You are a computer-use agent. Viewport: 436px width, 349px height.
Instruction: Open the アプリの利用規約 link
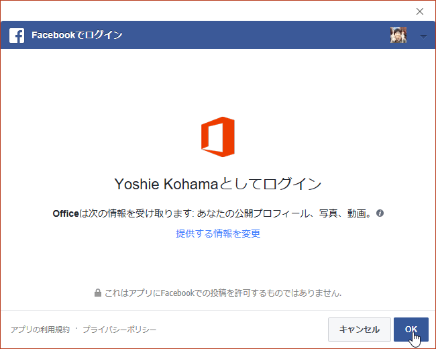pyautogui.click(x=40, y=330)
